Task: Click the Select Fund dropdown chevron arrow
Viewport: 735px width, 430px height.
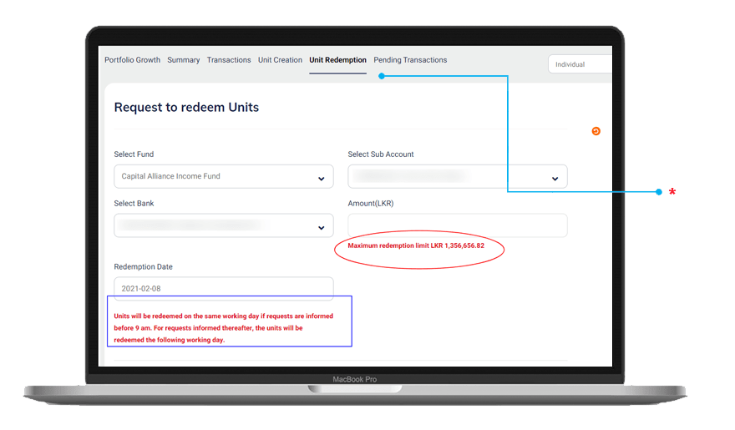Action: coord(321,179)
